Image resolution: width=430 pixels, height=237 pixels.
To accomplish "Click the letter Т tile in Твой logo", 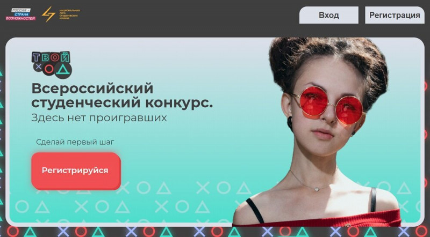I will tap(37, 57).
